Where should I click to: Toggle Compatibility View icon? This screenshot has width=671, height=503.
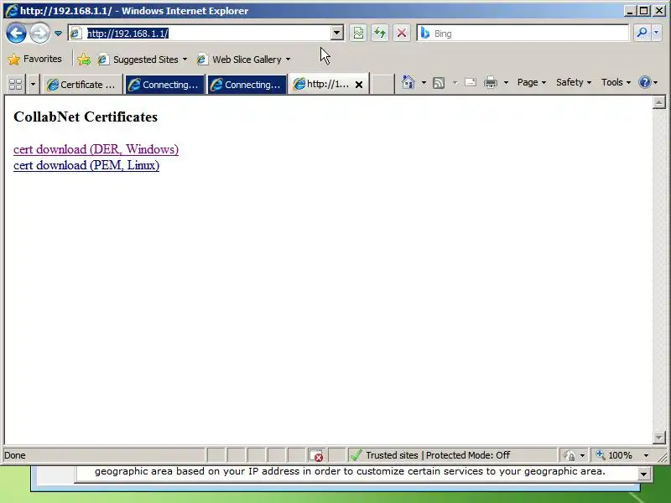[x=358, y=33]
